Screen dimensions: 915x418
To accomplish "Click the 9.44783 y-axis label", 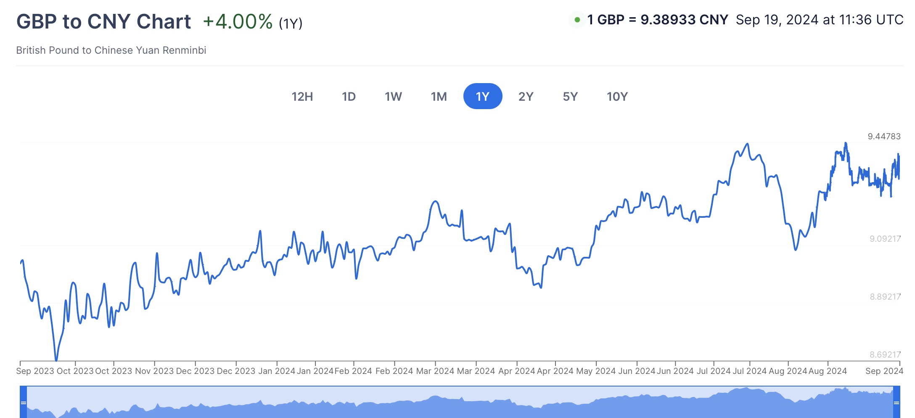I will pos(884,136).
